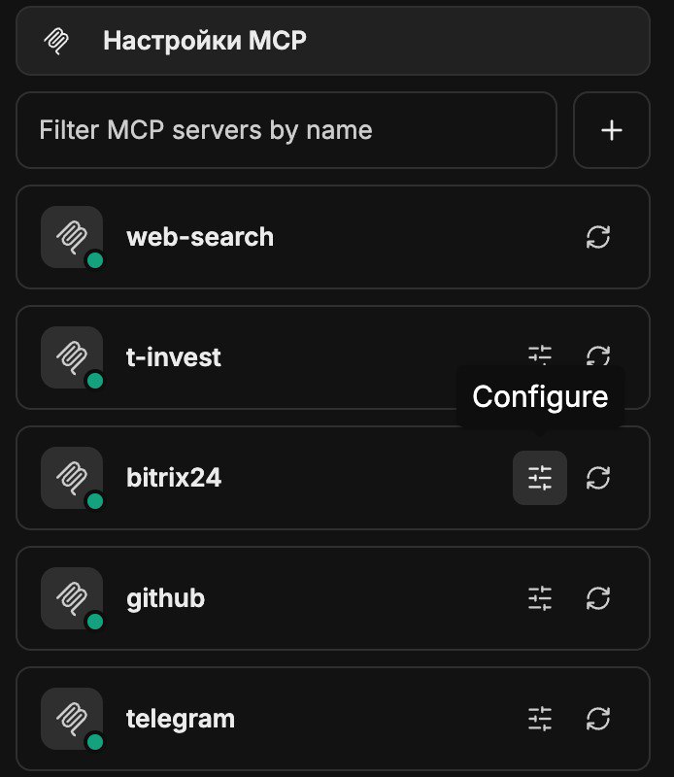Click the github server logo icon
The width and height of the screenshot is (674, 777).
[x=72, y=598]
